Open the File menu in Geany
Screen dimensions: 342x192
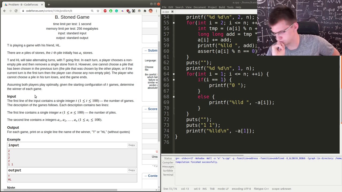pyautogui.click(x=164, y=7)
